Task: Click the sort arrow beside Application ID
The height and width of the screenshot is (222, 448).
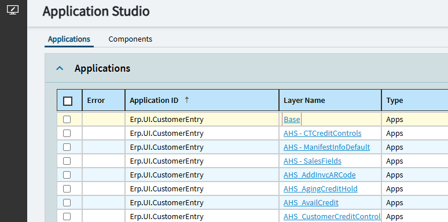Action: 186,100
